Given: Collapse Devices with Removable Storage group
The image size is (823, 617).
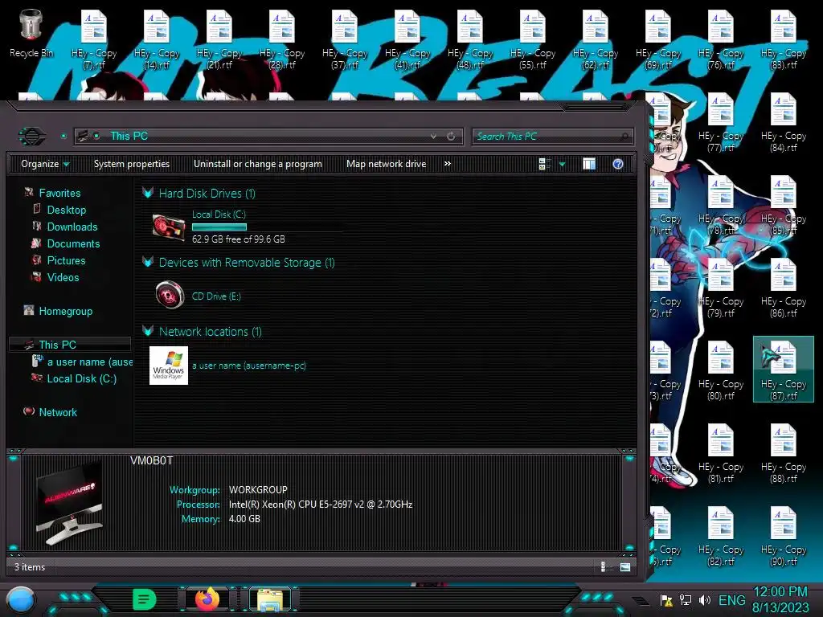Looking at the screenshot, I should click(148, 262).
